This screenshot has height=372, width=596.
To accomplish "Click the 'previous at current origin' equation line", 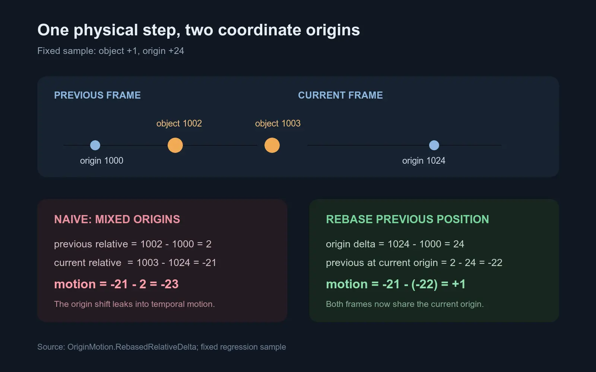I will pyautogui.click(x=414, y=263).
